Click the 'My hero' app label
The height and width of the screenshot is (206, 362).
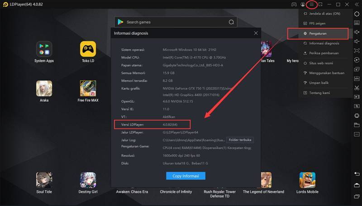coord(292,61)
